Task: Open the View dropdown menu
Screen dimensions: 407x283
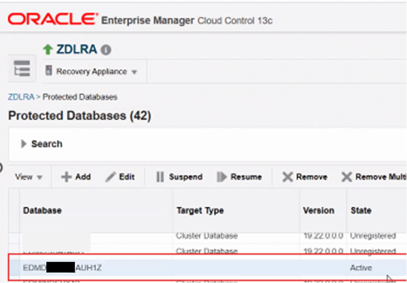Action: coord(29,177)
